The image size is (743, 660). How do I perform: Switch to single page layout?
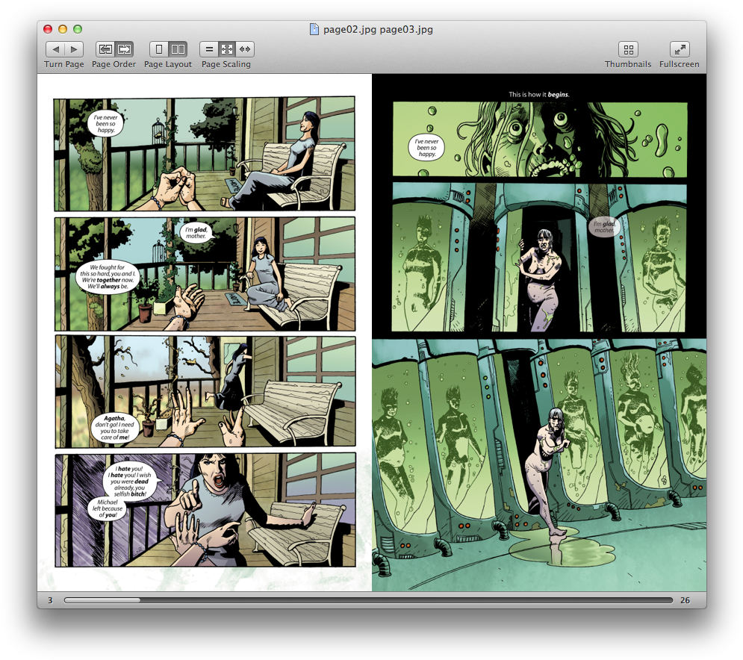(159, 49)
